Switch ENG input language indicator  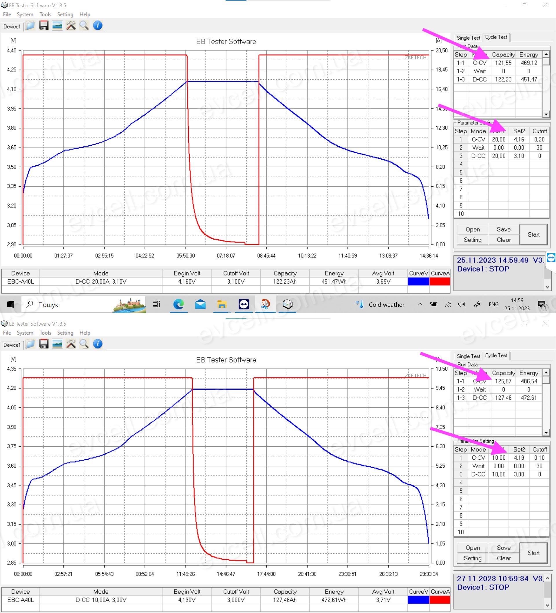[x=493, y=304]
